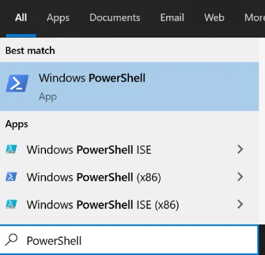The width and height of the screenshot is (265, 255).
Task: Expand options for Windows PowerShell (x86)
Action: [x=240, y=177]
